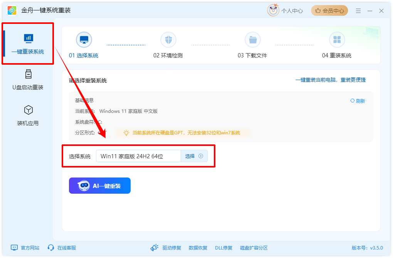Click the panda avatar icon
Screen dimensions: 393x258
tap(273, 10)
